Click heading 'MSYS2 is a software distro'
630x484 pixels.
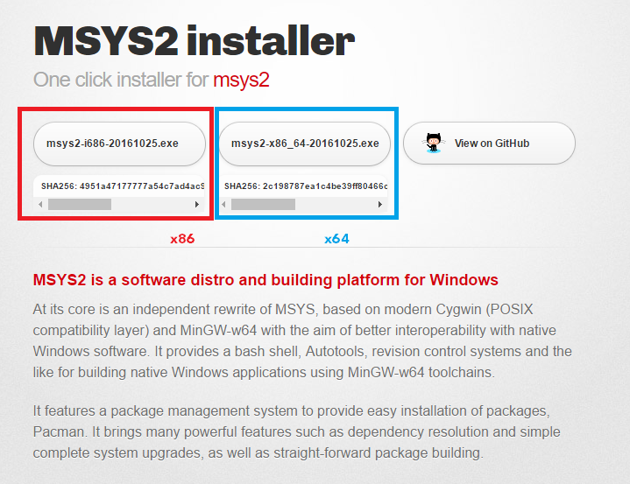click(x=265, y=280)
